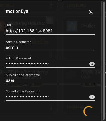Close the motionEye dialog
106x121 pixels.
pos(91,12)
